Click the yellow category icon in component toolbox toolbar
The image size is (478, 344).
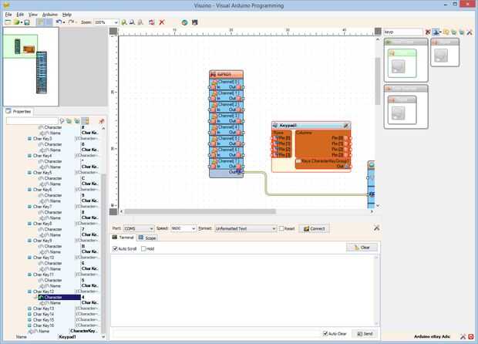pos(446,32)
